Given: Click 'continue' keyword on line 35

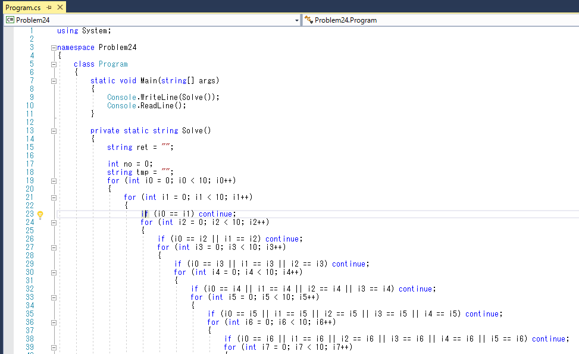Looking at the screenshot, I should pyautogui.click(x=482, y=314).
